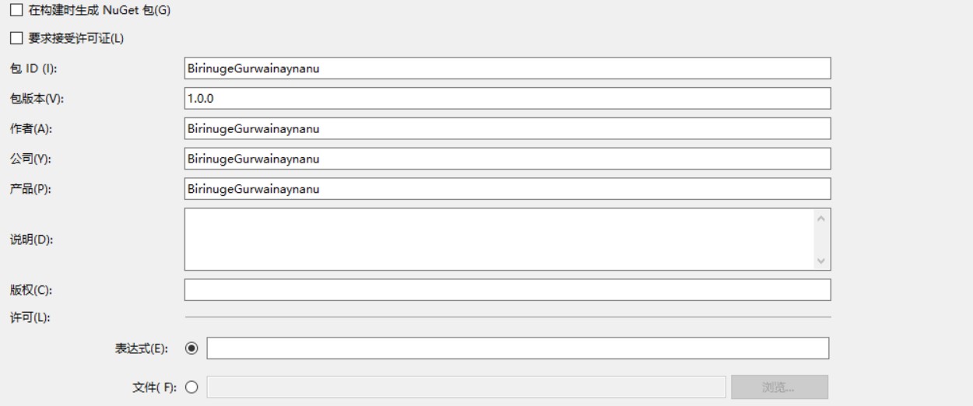The image size is (973, 406).
Task: Select the license file (文件) radio button
Action: click(192, 387)
